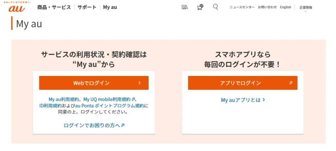The height and width of the screenshot is (151, 336).
Task: Go to ニュースセンター
Action: click(x=242, y=7)
